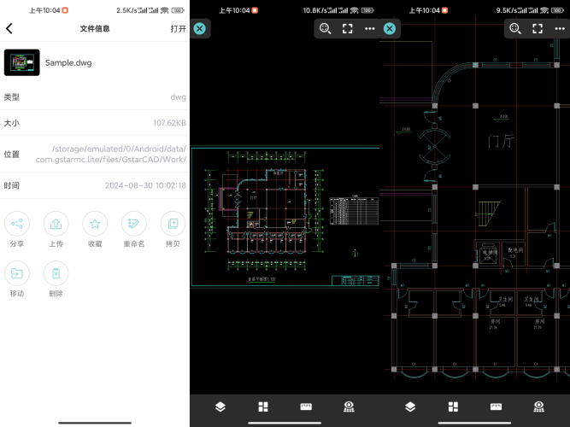Toggle fullscreen in the right zoomed viewer
Viewport: 570px width, 427px height.
538,28
